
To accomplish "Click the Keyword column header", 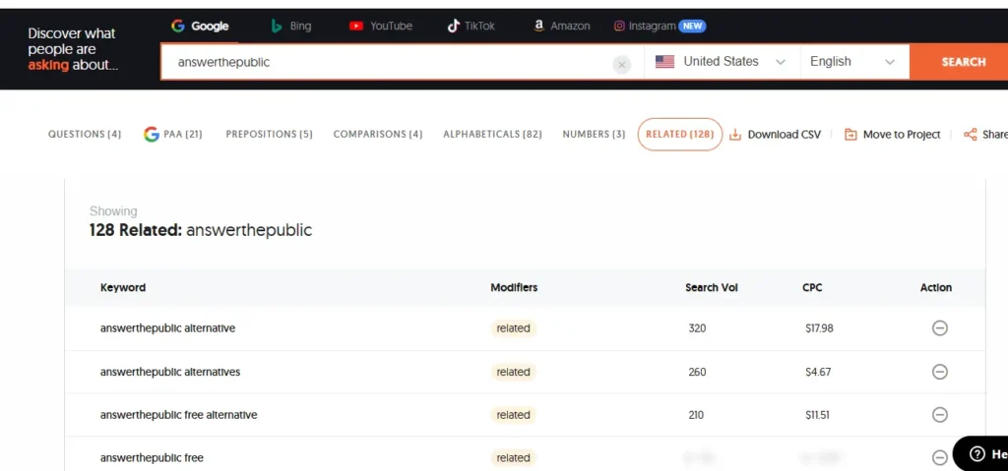I will point(123,287).
